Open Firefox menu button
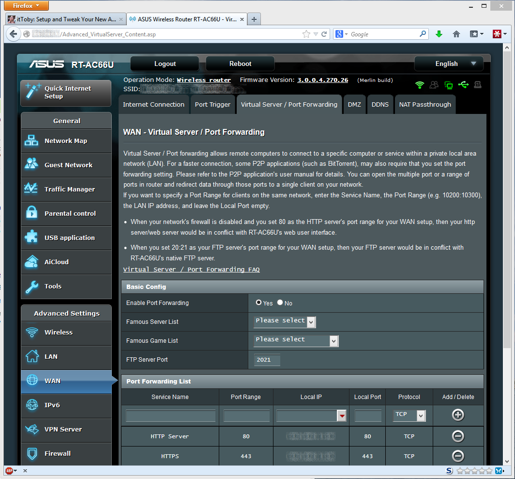This screenshot has width=515, height=479. coord(26,6)
